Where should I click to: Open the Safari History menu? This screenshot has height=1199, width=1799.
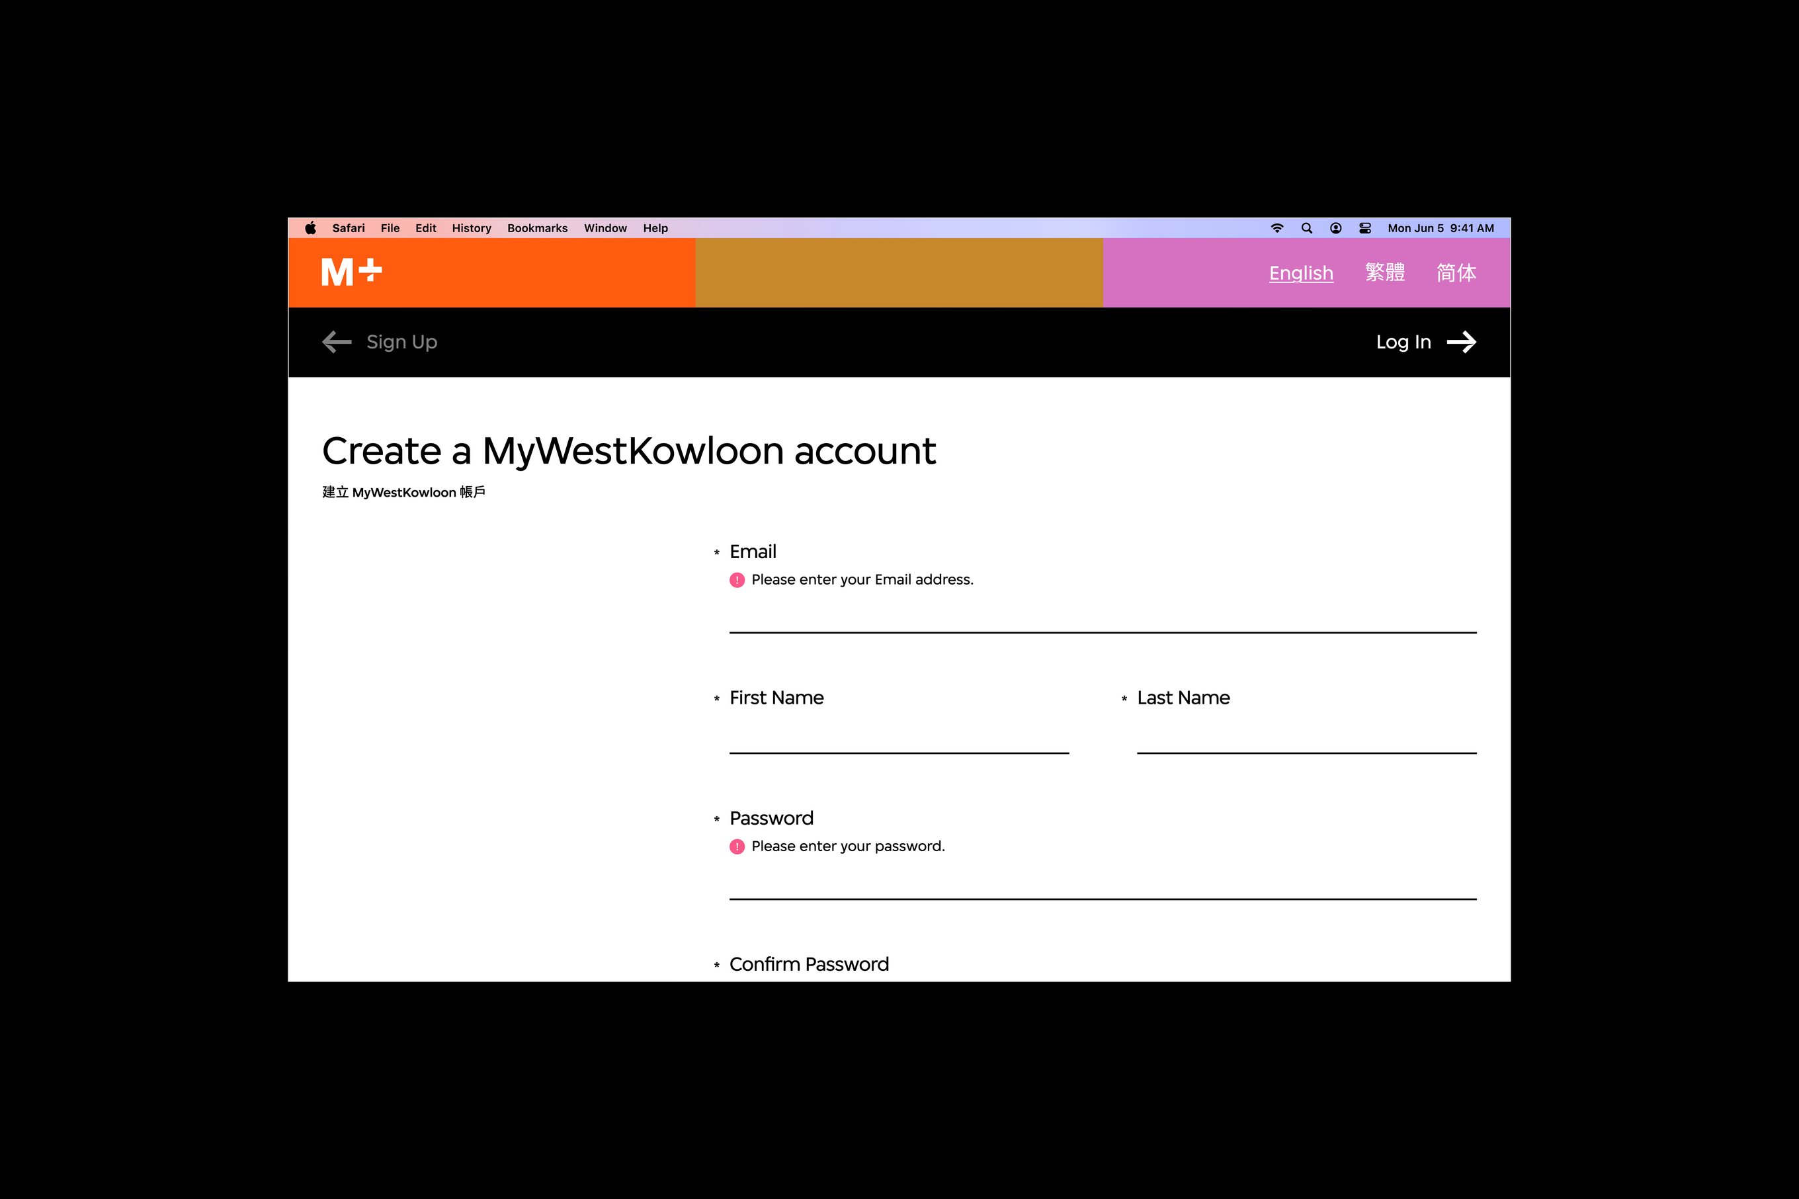(471, 227)
